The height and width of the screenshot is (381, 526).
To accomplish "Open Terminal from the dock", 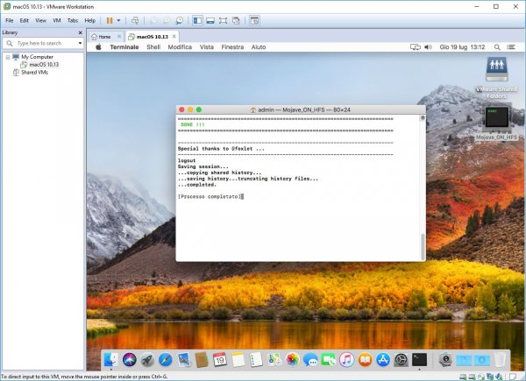I will [x=419, y=360].
